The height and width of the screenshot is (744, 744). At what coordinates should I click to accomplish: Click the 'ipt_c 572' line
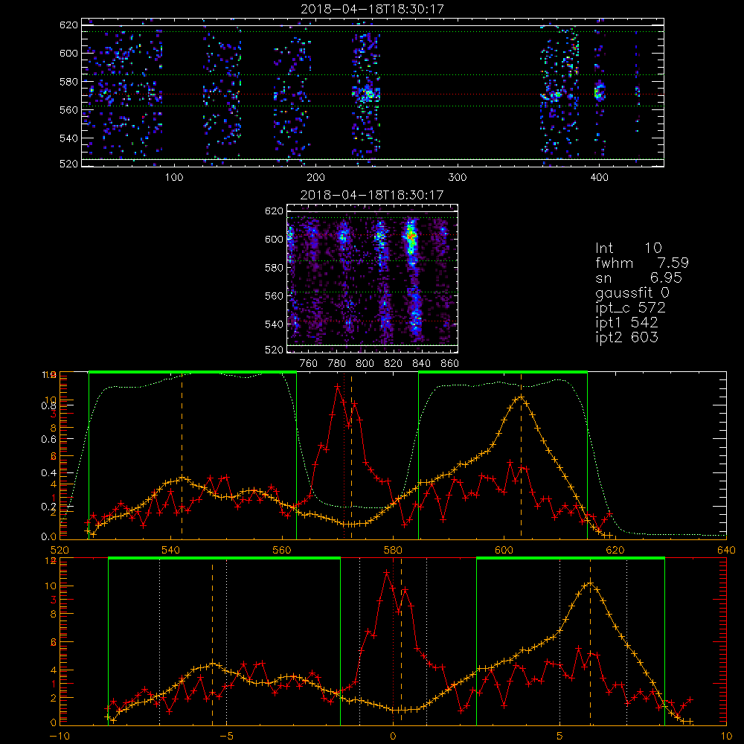pyautogui.click(x=631, y=308)
